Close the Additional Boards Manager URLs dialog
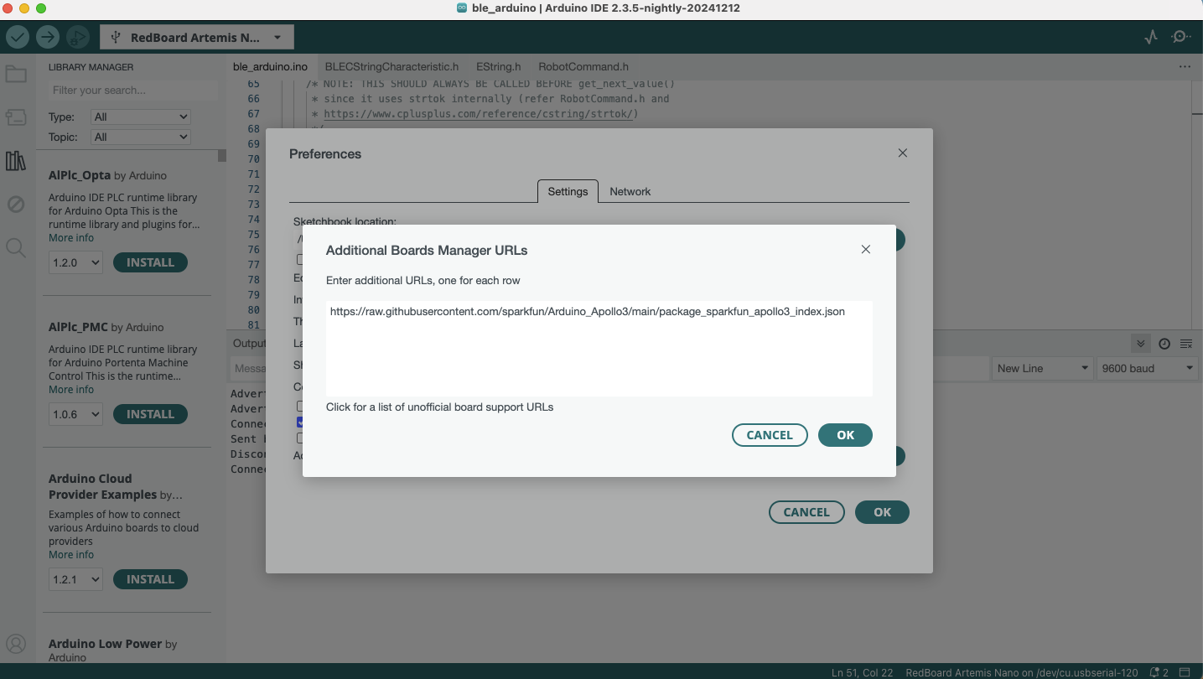1203x679 pixels. pyautogui.click(x=866, y=249)
